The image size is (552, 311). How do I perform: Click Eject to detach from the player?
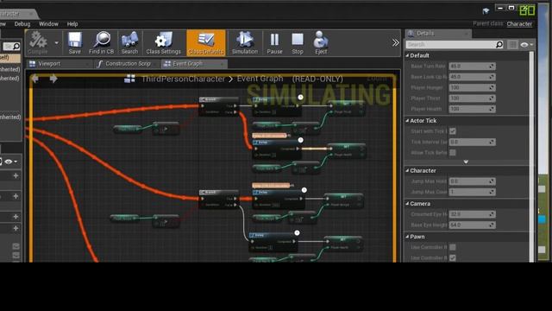(x=321, y=43)
